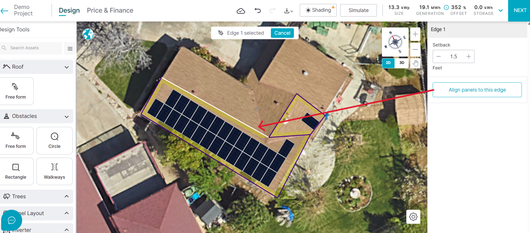Choose the Walkways obstacle tool
The width and height of the screenshot is (530, 233).
coord(54,171)
